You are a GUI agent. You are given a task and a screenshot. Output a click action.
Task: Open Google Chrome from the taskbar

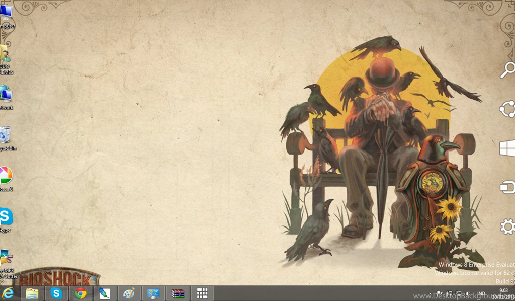coord(80,293)
